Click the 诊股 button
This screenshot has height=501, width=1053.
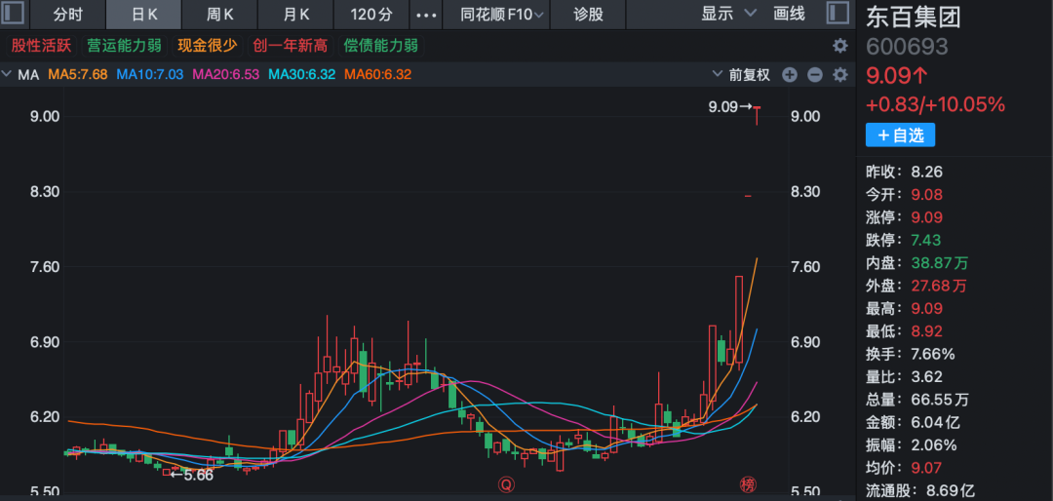[588, 15]
